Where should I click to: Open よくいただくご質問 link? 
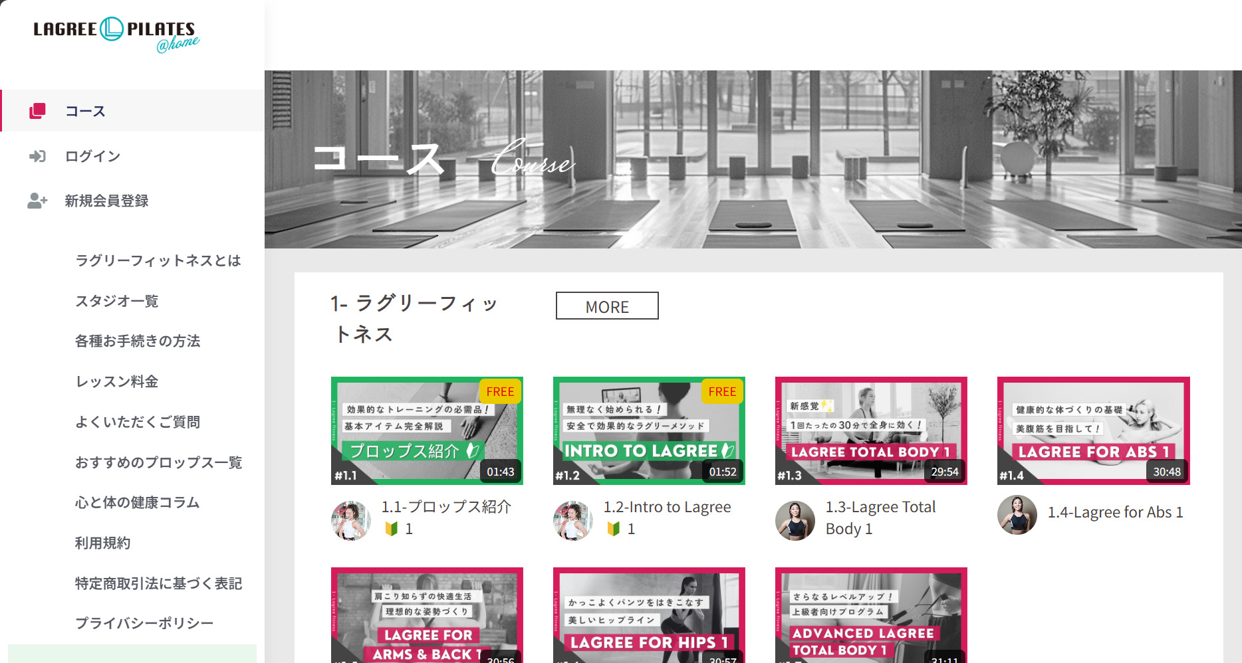click(138, 422)
